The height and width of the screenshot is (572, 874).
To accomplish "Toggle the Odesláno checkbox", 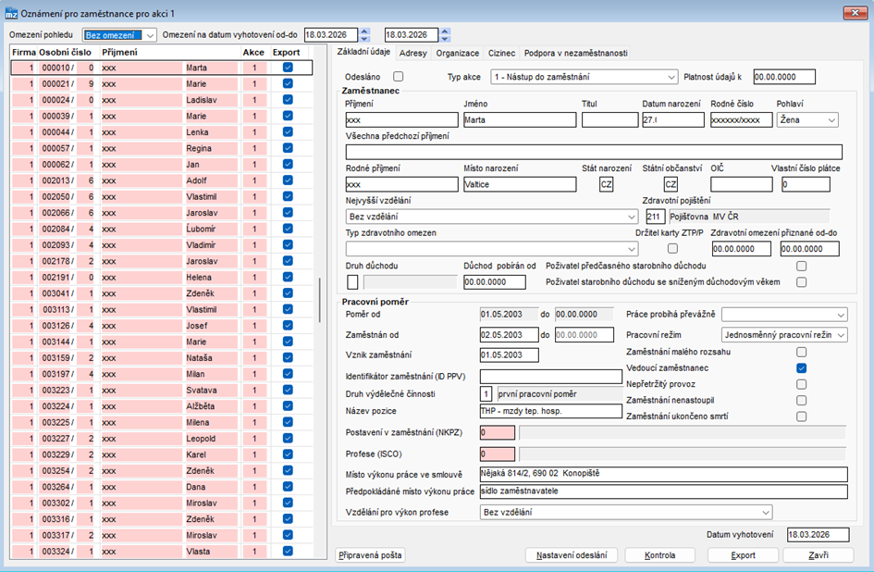I will [x=398, y=77].
